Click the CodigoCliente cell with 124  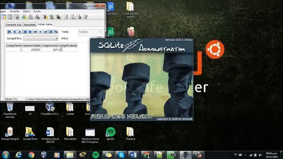[x=49, y=49]
